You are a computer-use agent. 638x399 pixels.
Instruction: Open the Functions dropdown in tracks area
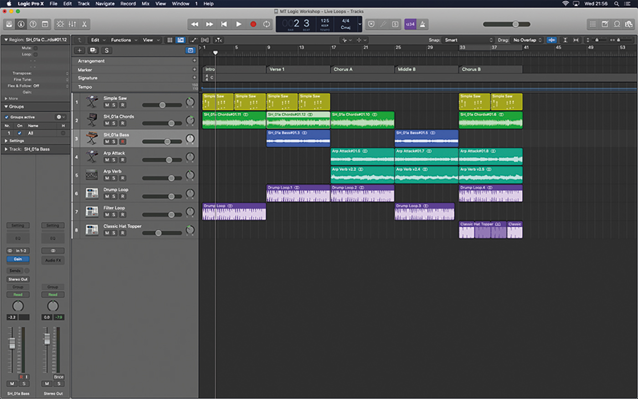[x=123, y=40]
